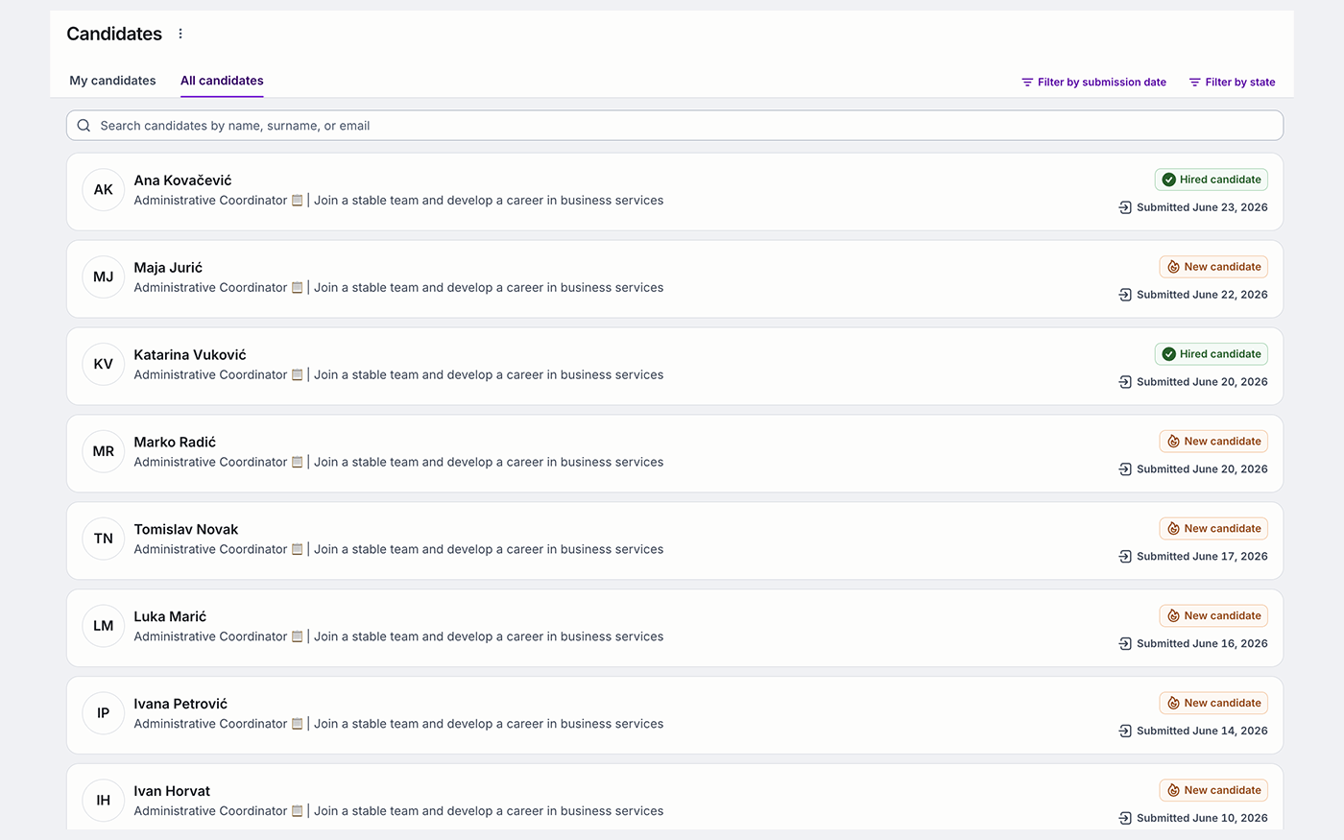The width and height of the screenshot is (1344, 840).
Task: Click submission icon next to June 10, 2026
Action: (x=1125, y=819)
